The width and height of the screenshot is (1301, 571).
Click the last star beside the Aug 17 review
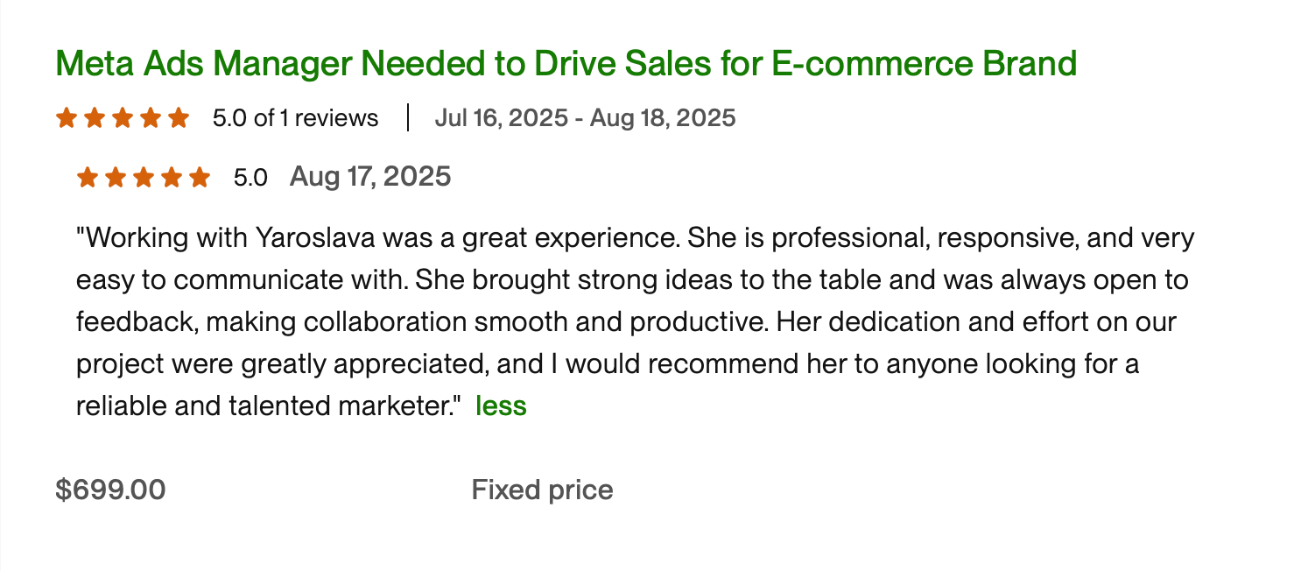click(200, 178)
